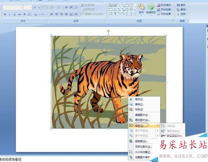Open the 快速样式 quick styles gallery
Screen dimensions: 208x162
[151, 10]
